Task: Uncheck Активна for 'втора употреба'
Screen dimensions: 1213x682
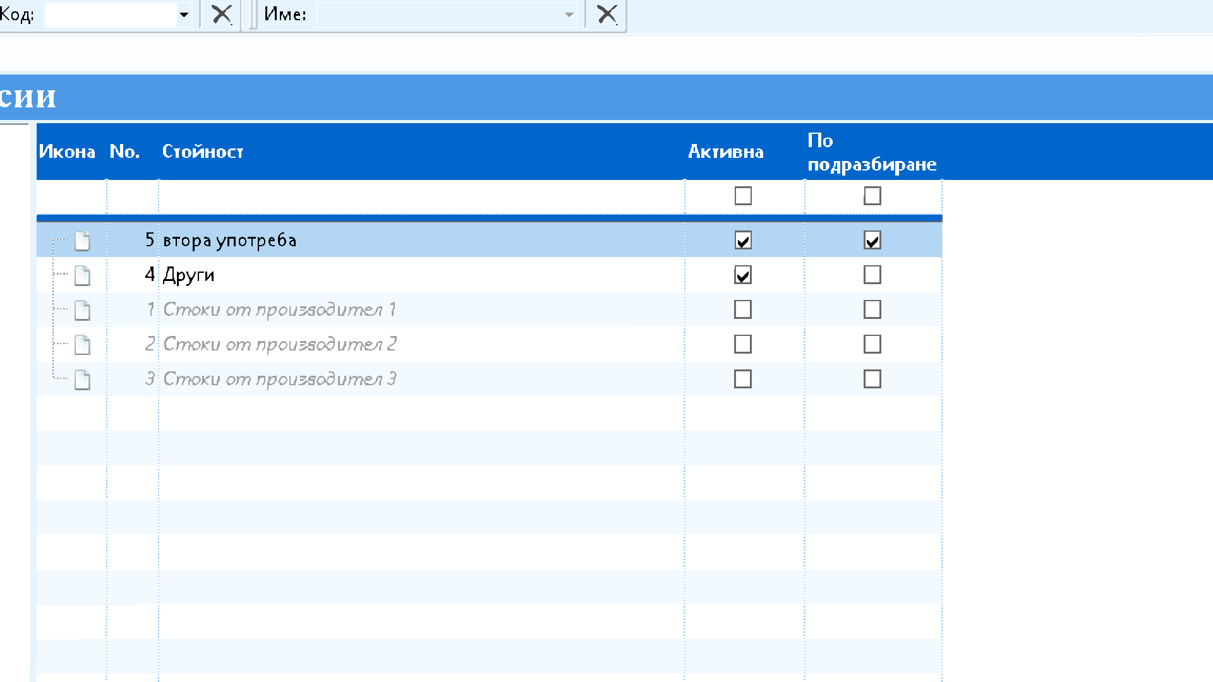Action: pyautogui.click(x=743, y=241)
